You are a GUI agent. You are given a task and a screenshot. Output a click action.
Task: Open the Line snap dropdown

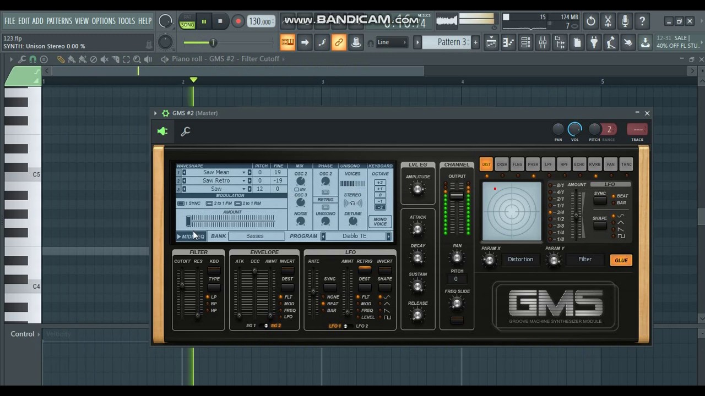coord(391,42)
